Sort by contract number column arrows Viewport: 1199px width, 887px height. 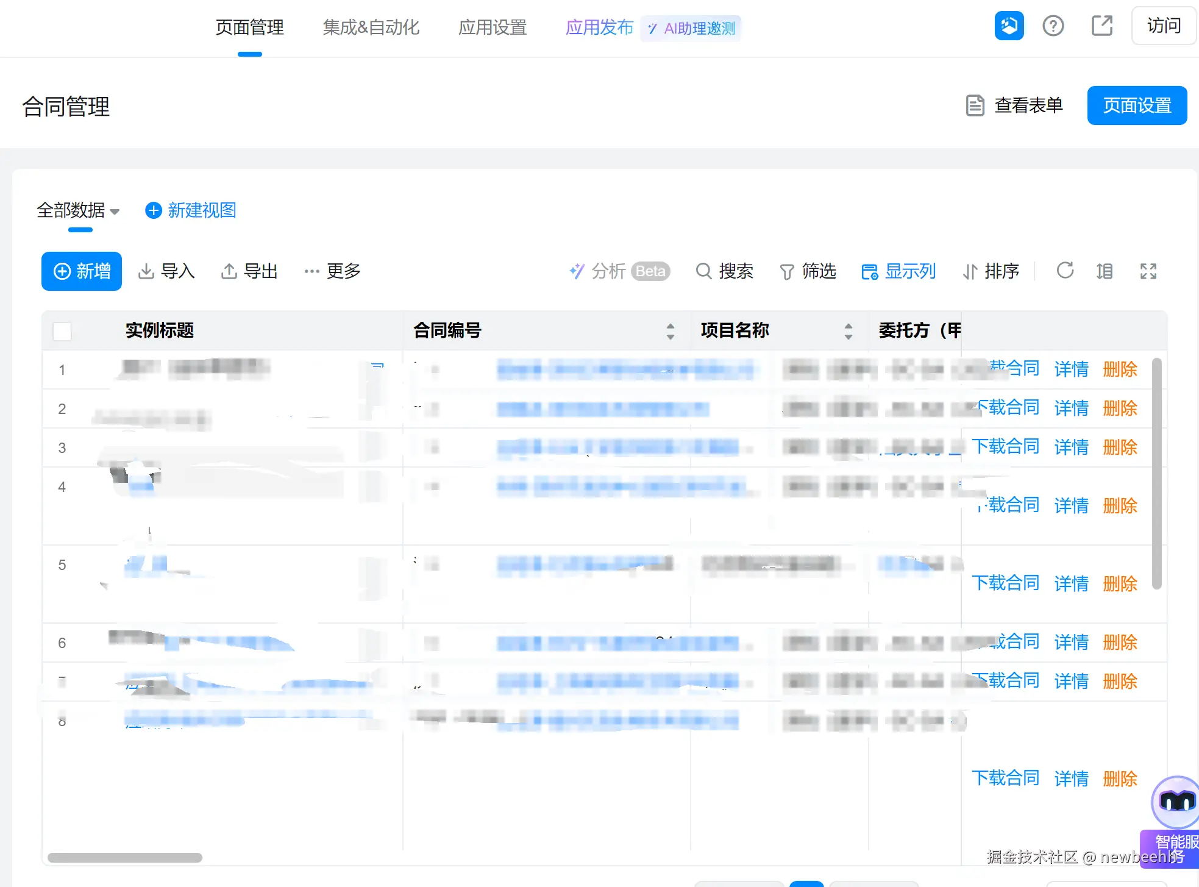[670, 331]
